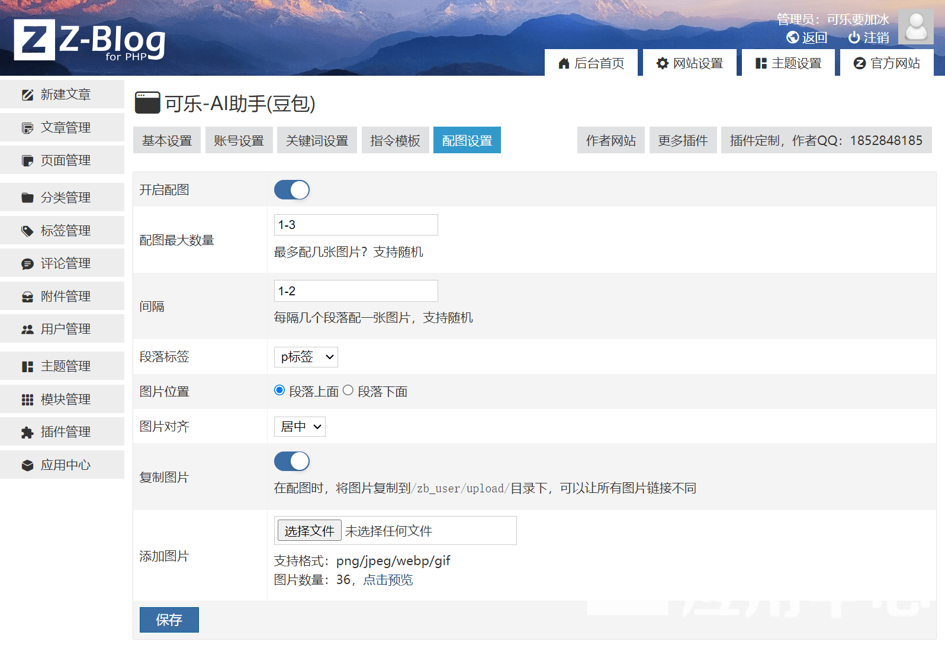Click the 注销 logout link

click(x=869, y=37)
